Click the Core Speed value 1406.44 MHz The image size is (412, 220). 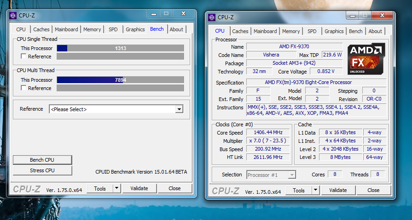click(x=268, y=132)
